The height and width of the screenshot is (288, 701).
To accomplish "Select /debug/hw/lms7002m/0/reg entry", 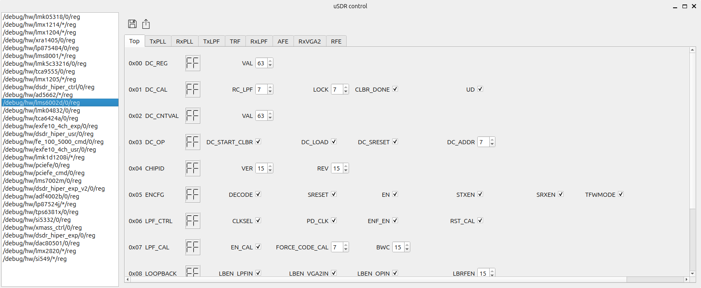I will [x=60, y=181].
